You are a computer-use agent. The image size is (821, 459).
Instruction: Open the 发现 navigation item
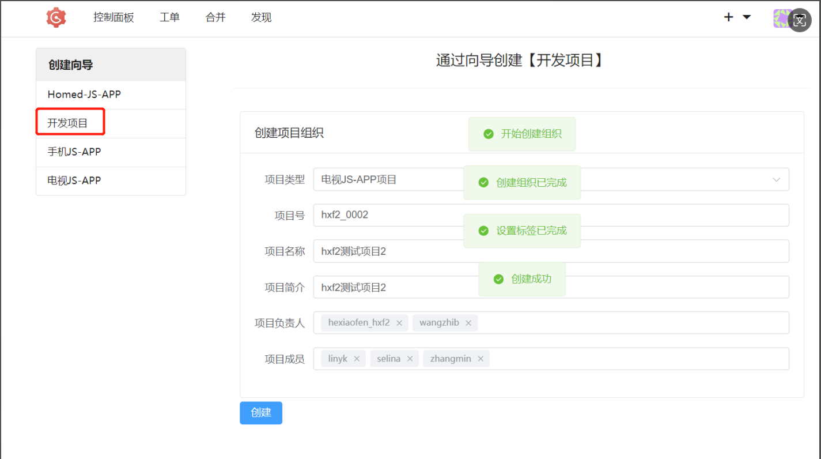(261, 17)
